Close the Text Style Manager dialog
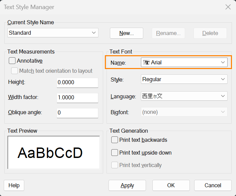 pyautogui.click(x=228, y=7)
